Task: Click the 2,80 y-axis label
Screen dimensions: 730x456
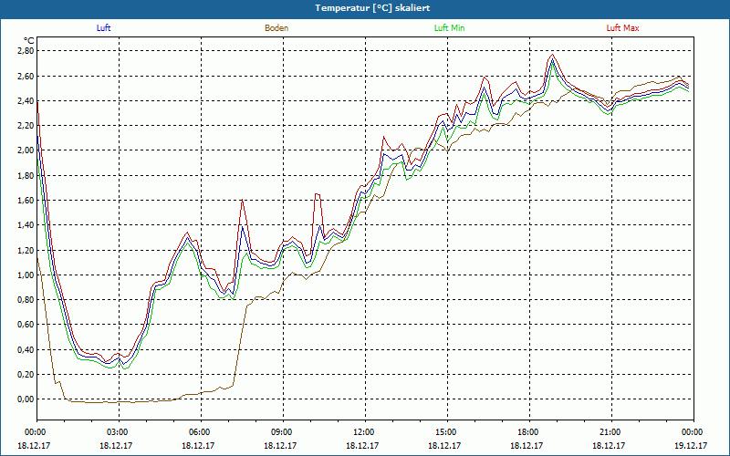Action: pyautogui.click(x=26, y=51)
